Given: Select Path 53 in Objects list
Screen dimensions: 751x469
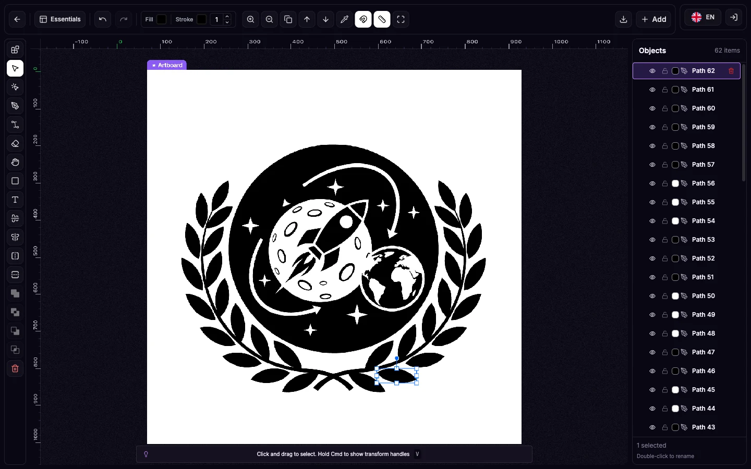Looking at the screenshot, I should pyautogui.click(x=686, y=240).
